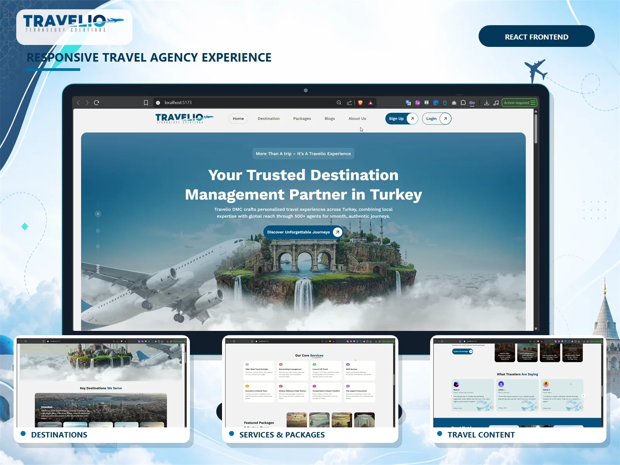Click the camera screenshot extension icon

454,103
